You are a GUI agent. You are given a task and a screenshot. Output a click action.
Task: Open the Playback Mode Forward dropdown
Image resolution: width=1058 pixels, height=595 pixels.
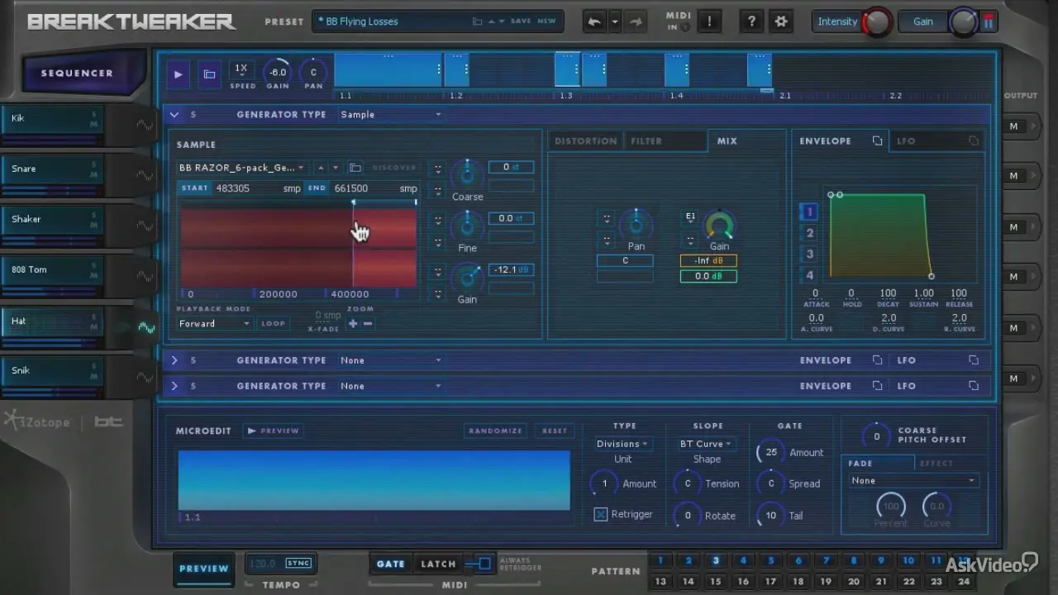[214, 324]
